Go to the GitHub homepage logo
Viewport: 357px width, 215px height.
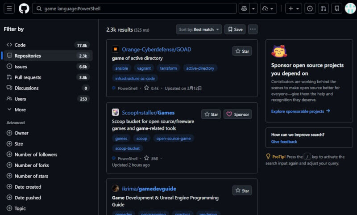(24, 8)
